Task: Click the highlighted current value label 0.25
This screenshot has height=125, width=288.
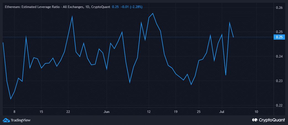Action: (x=279, y=37)
